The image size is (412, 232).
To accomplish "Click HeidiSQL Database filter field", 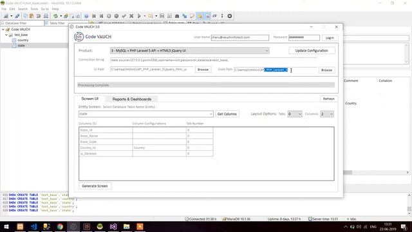I will 22,23.
